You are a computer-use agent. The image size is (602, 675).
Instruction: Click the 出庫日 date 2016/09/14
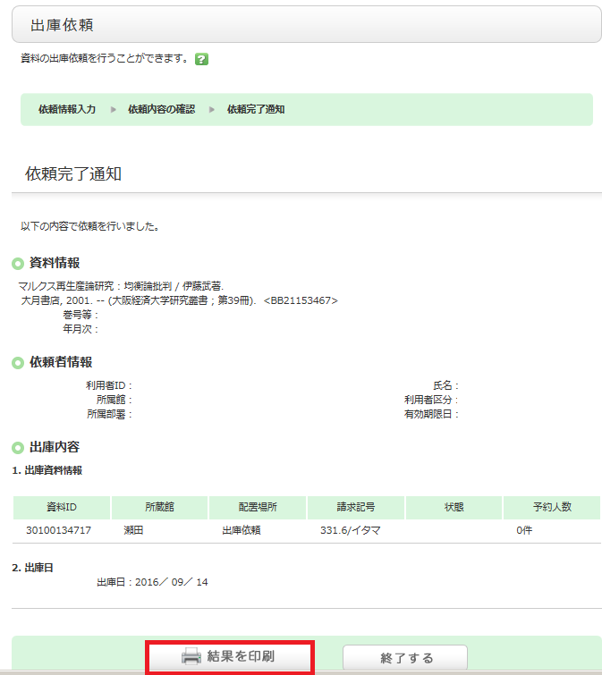coord(172,582)
